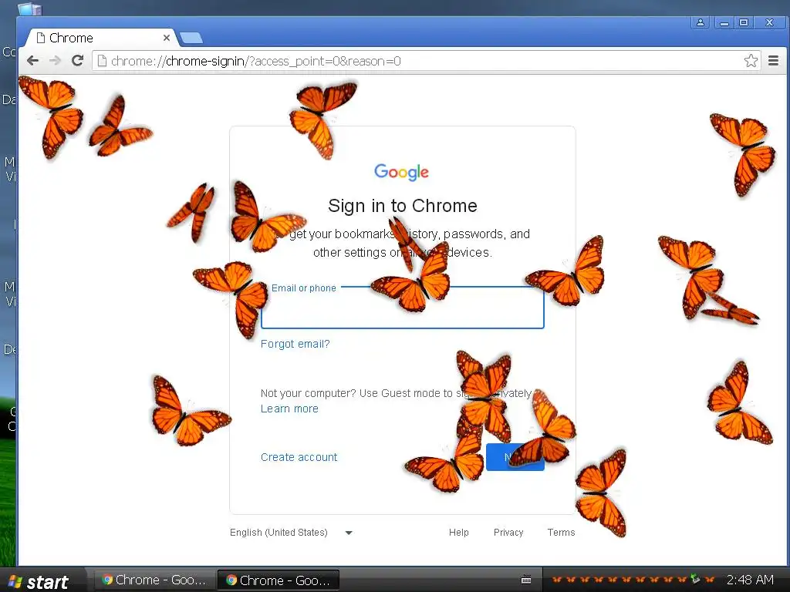Open the profile person button in title bar
The height and width of the screenshot is (592, 790).
click(701, 22)
